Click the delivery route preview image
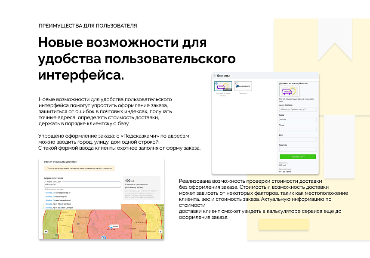370x258 pixels. 290,90
